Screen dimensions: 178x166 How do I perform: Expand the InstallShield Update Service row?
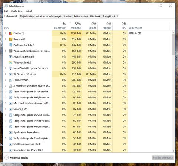(x=6, y=68)
